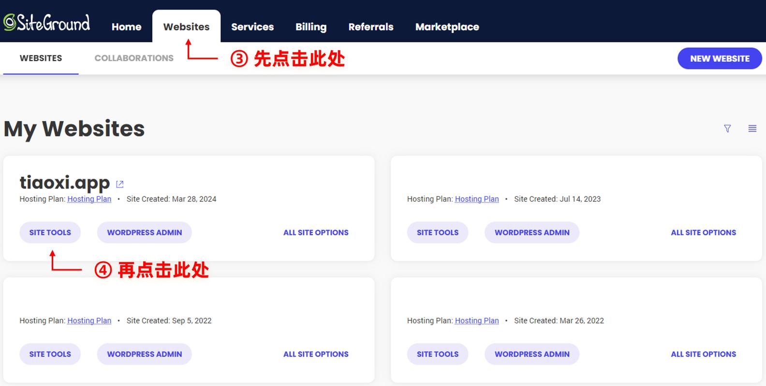Open WORDPRESS ADMIN for site created Mar 26, 2022
The width and height of the screenshot is (766, 386).
[532, 354]
